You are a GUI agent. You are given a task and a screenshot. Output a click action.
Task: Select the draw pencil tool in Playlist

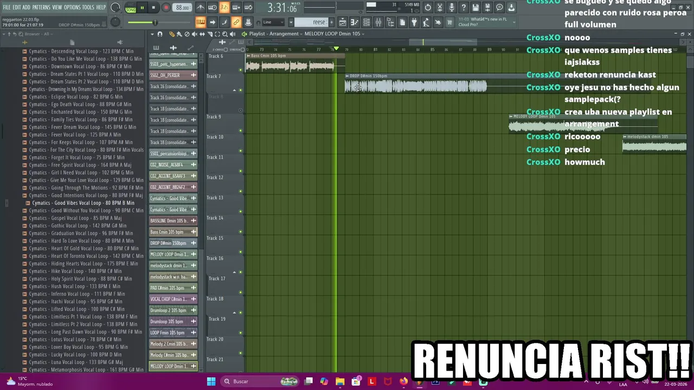[172, 34]
